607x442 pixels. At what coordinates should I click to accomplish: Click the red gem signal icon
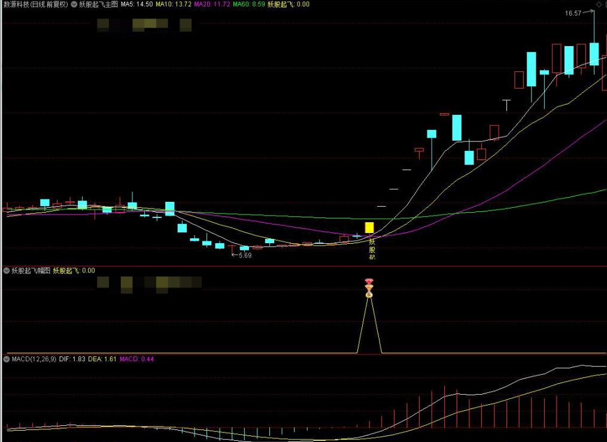coord(369,281)
